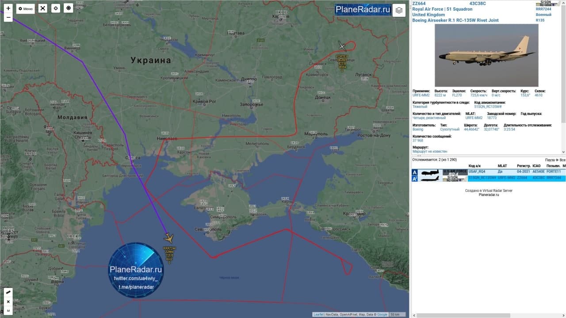Viewport: 566px width, 318px height.
Task: Click the crosshair center-on-aircraft icon
Action: coord(55,8)
